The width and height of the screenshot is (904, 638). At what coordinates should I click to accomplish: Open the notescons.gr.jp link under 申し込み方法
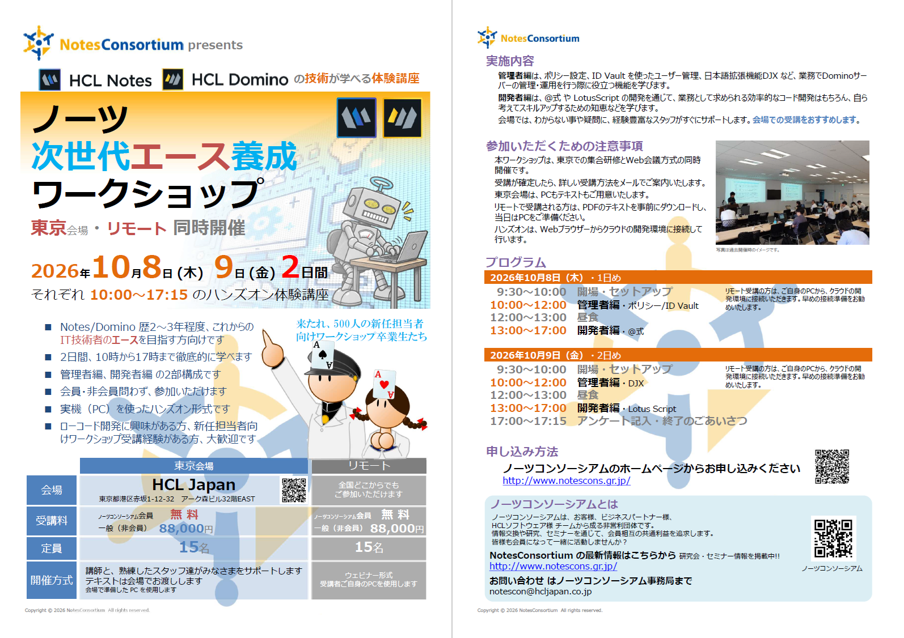click(567, 480)
